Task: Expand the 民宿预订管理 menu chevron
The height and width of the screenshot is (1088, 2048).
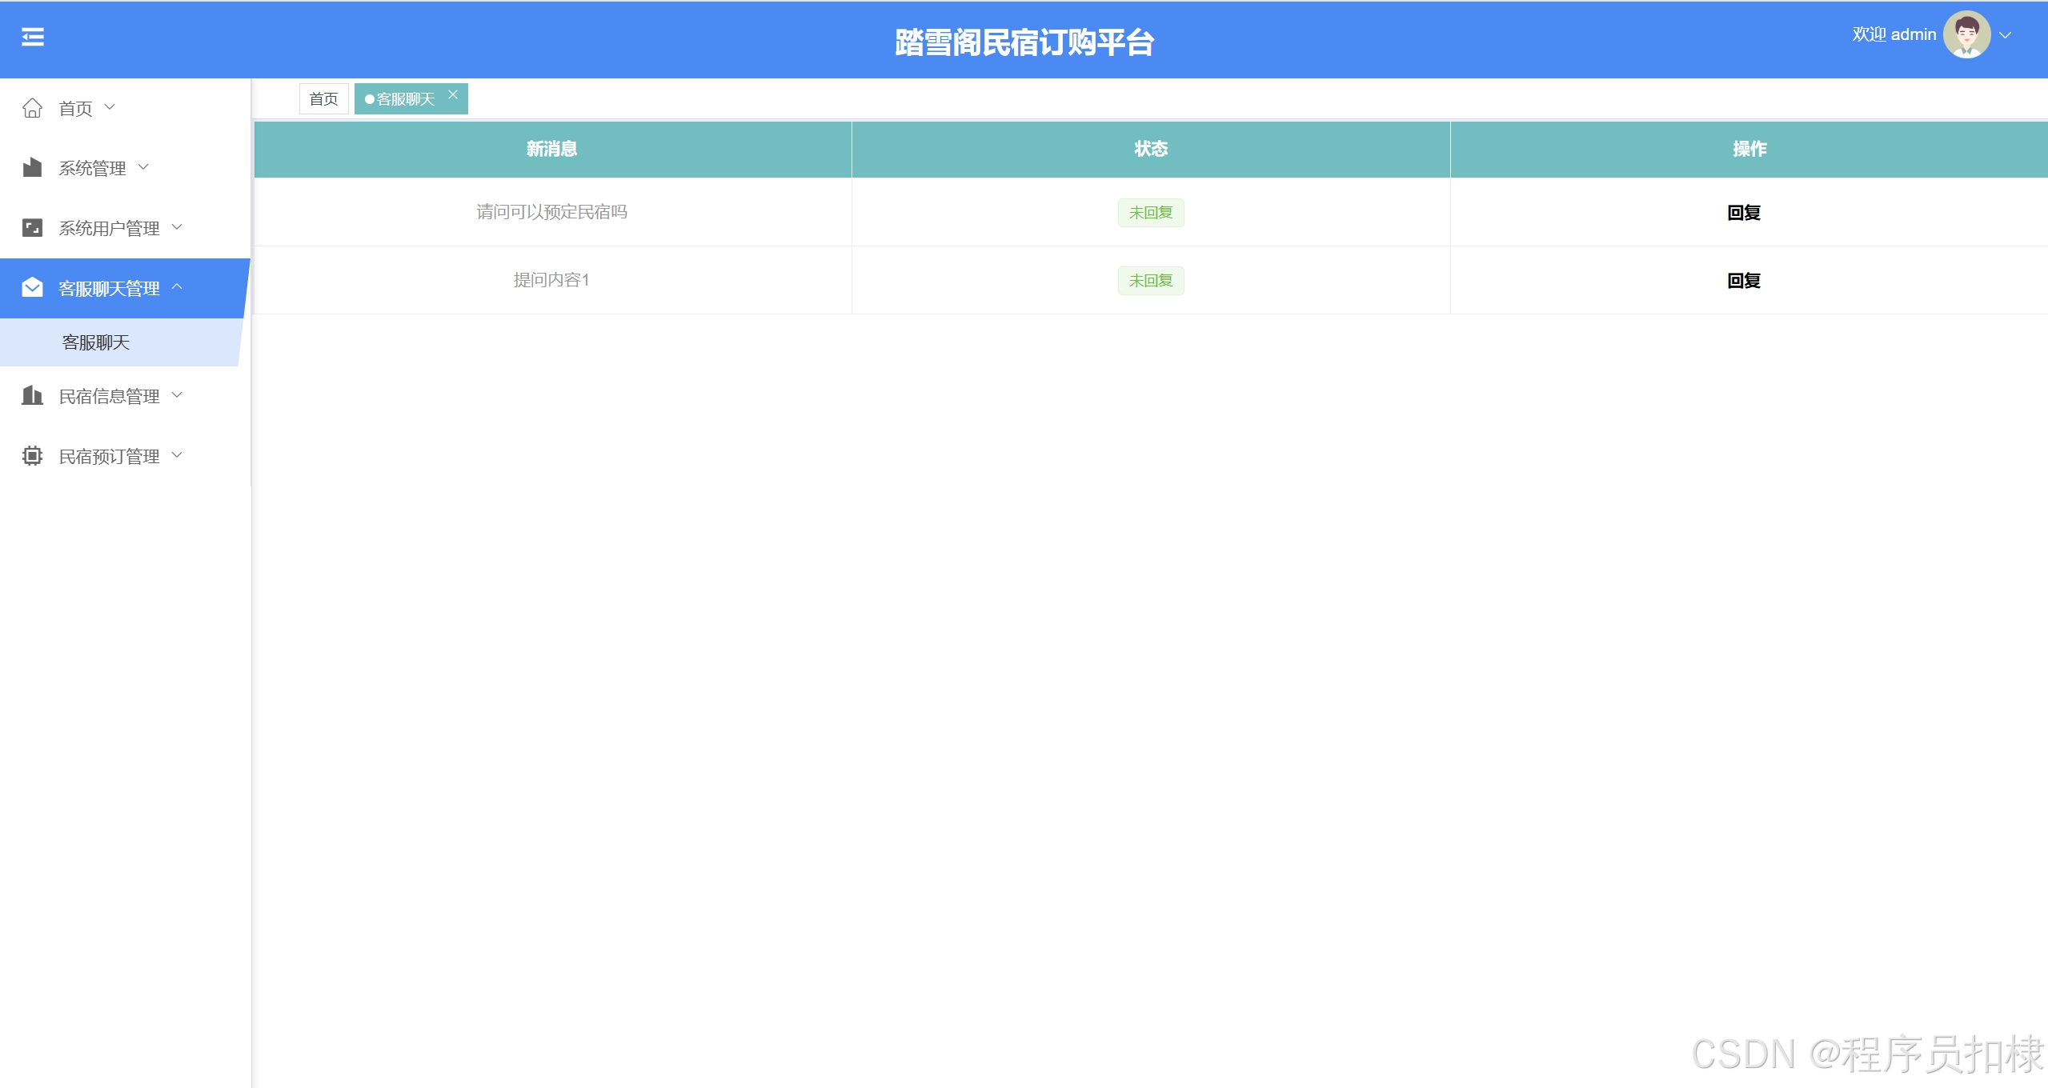Action: pos(178,455)
